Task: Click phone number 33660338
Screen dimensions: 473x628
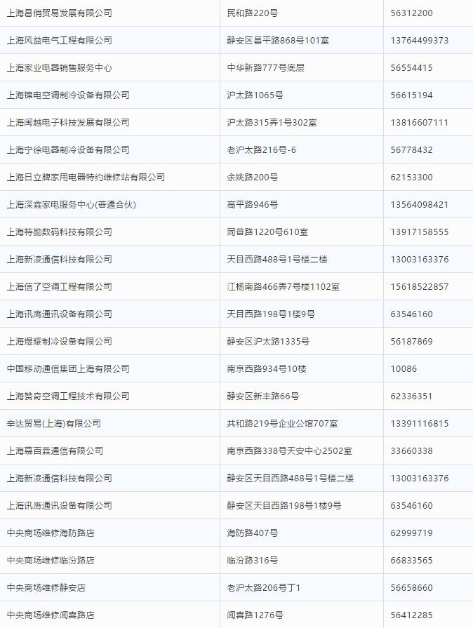Action: (x=412, y=451)
